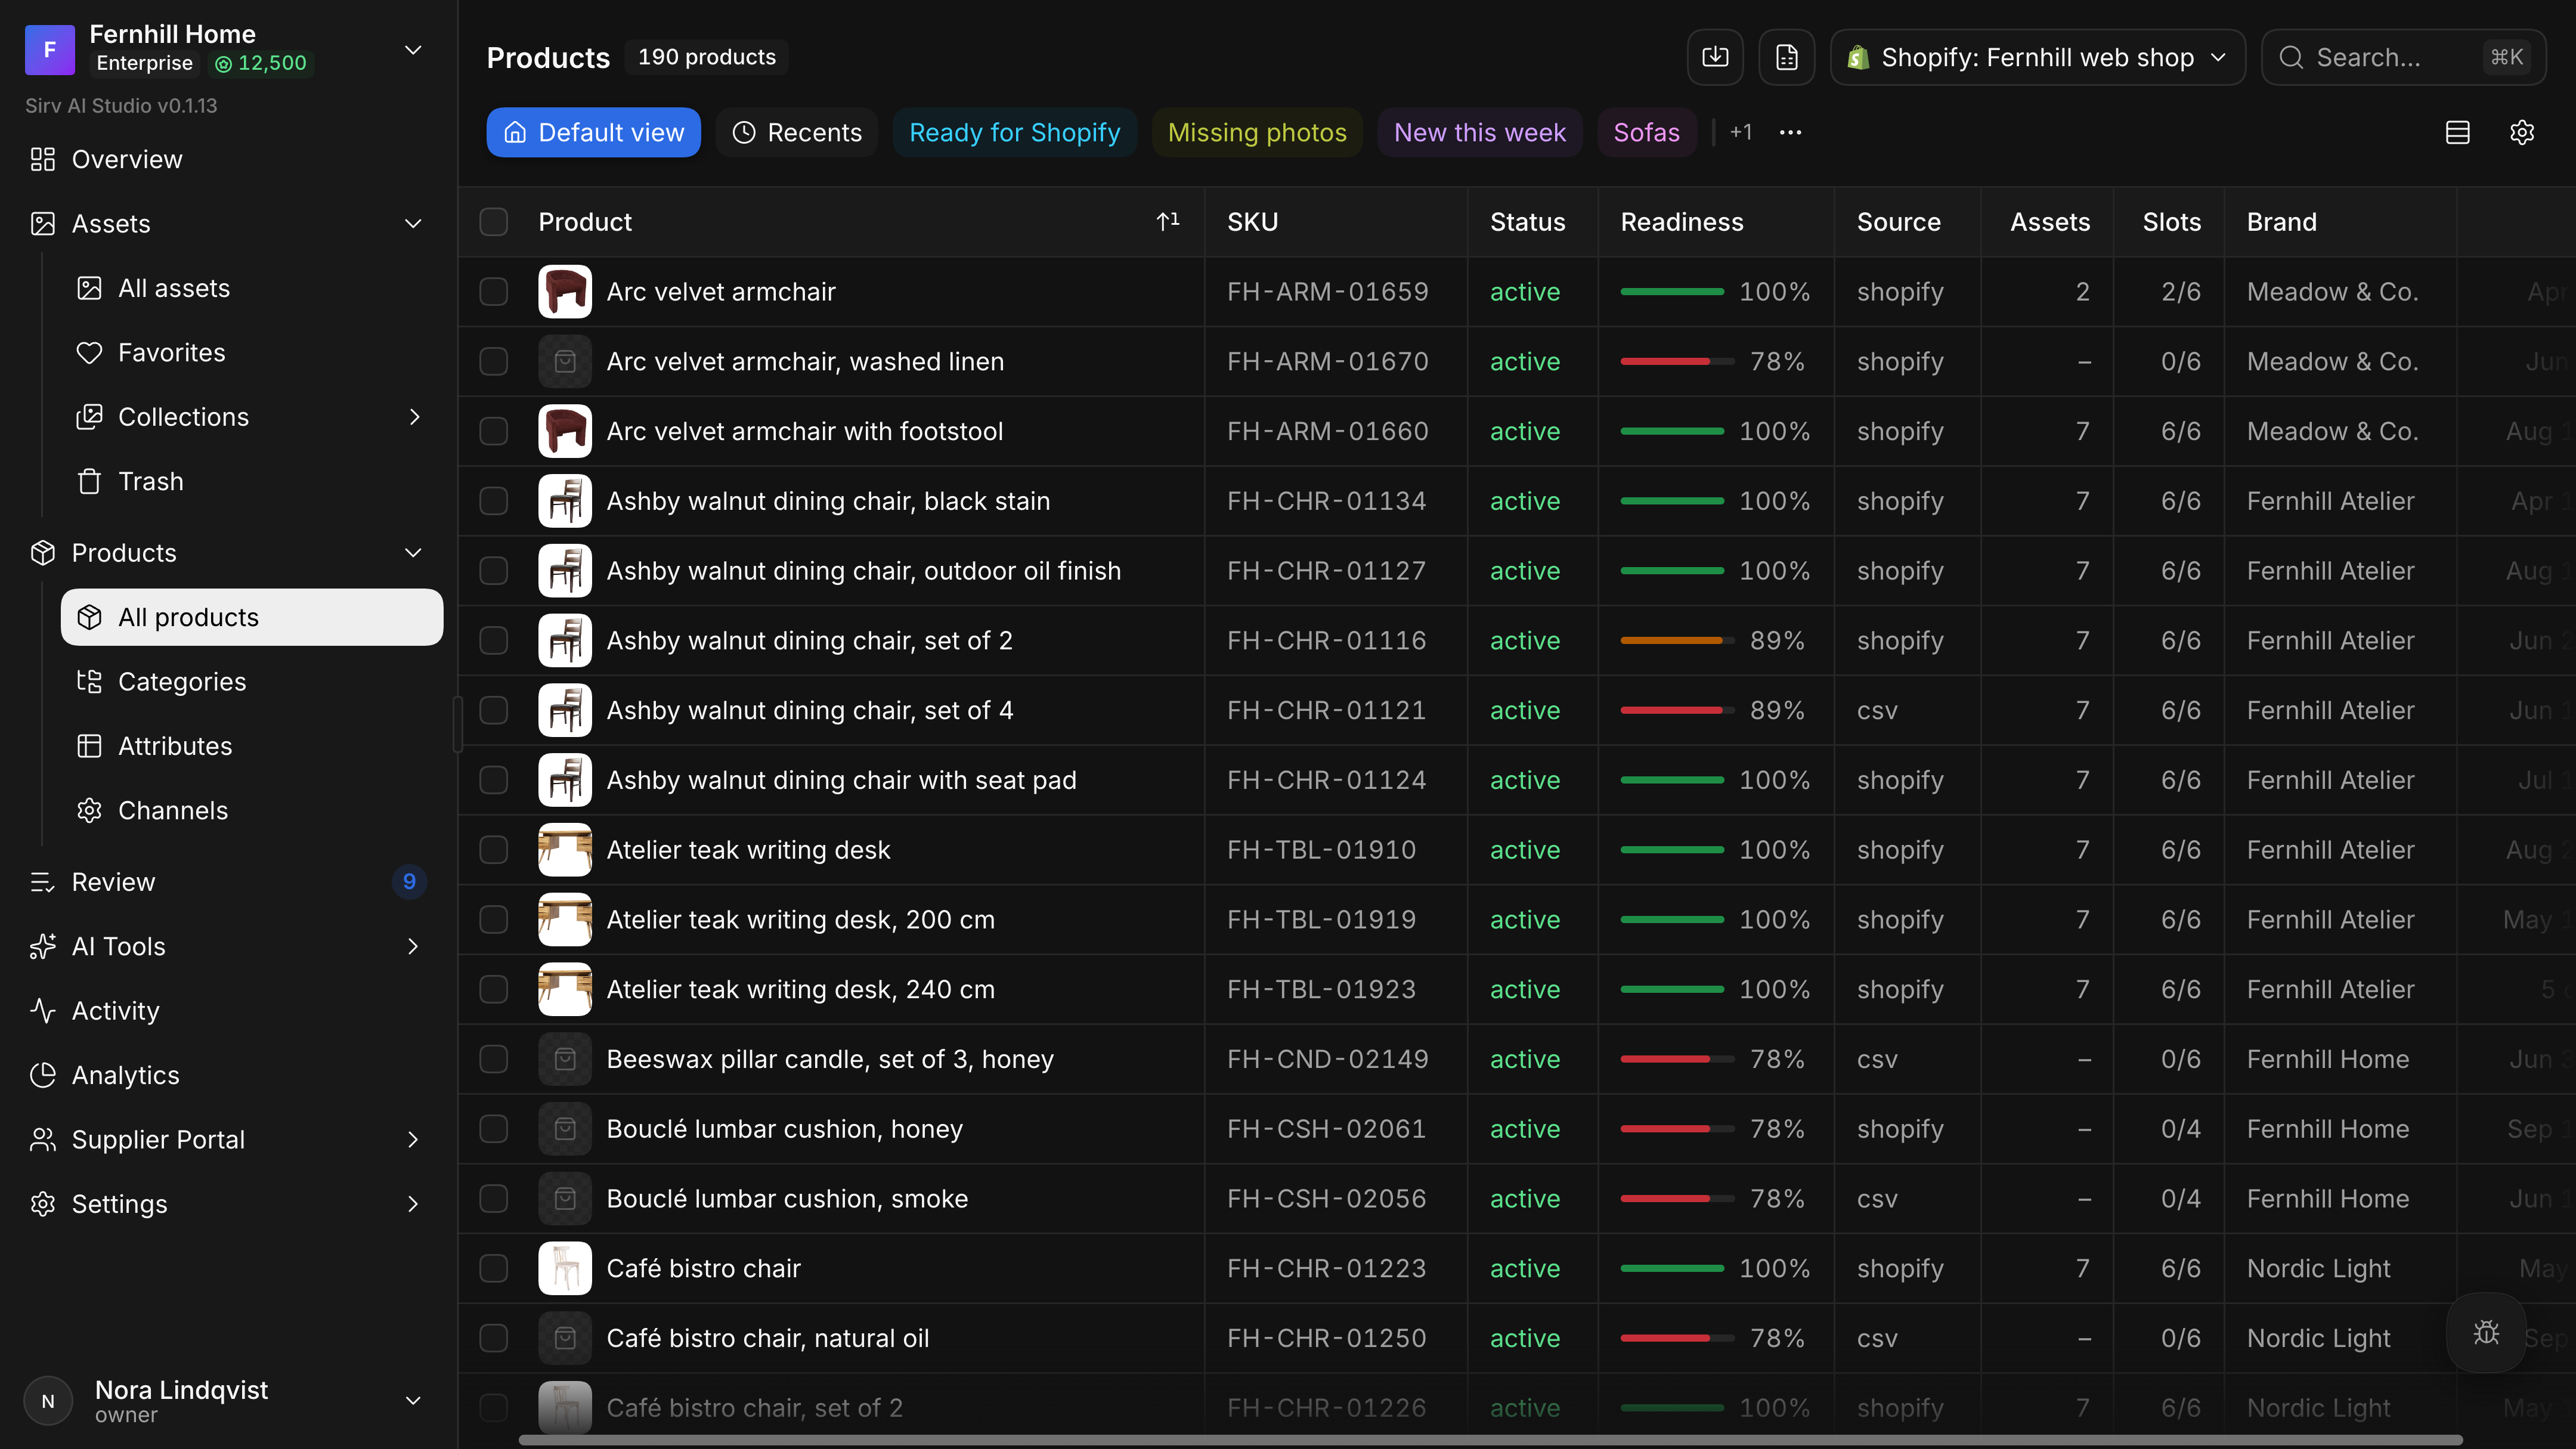The width and height of the screenshot is (2576, 1449).
Task: Open Nora Lindqvist account menu
Action: pos(229,1400)
